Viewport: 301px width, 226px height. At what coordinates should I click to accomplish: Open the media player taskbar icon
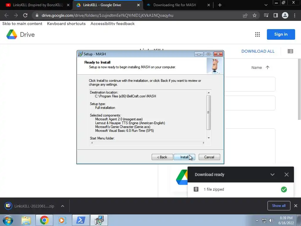[62, 220]
